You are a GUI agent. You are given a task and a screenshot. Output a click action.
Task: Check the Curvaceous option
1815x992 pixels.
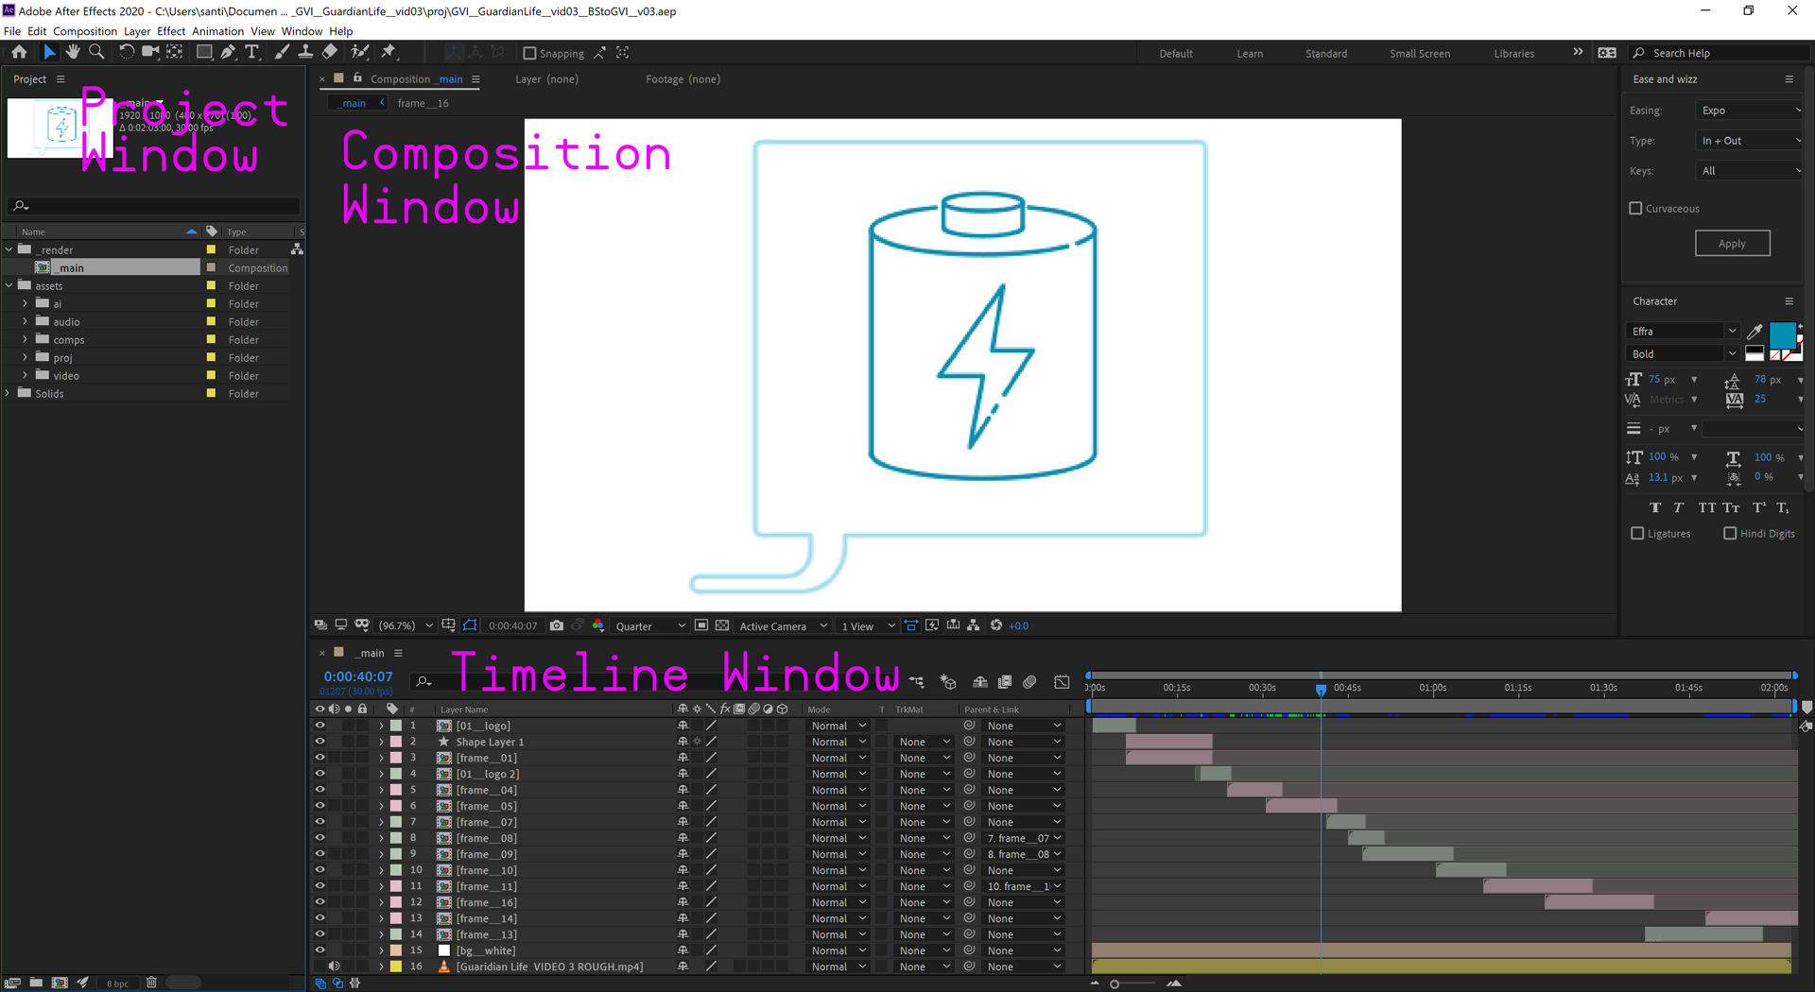tap(1635, 208)
